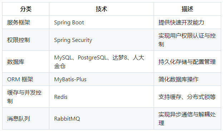223x131 pixels.
Task: Click the RabbitMQ technology cell
Action: pyautogui.click(x=101, y=118)
